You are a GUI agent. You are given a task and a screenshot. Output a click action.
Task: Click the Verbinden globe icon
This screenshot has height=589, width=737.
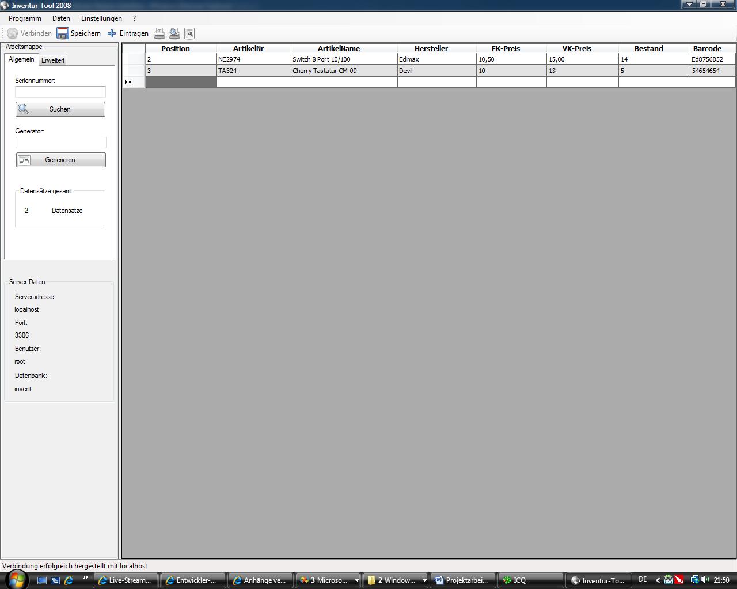coord(12,33)
